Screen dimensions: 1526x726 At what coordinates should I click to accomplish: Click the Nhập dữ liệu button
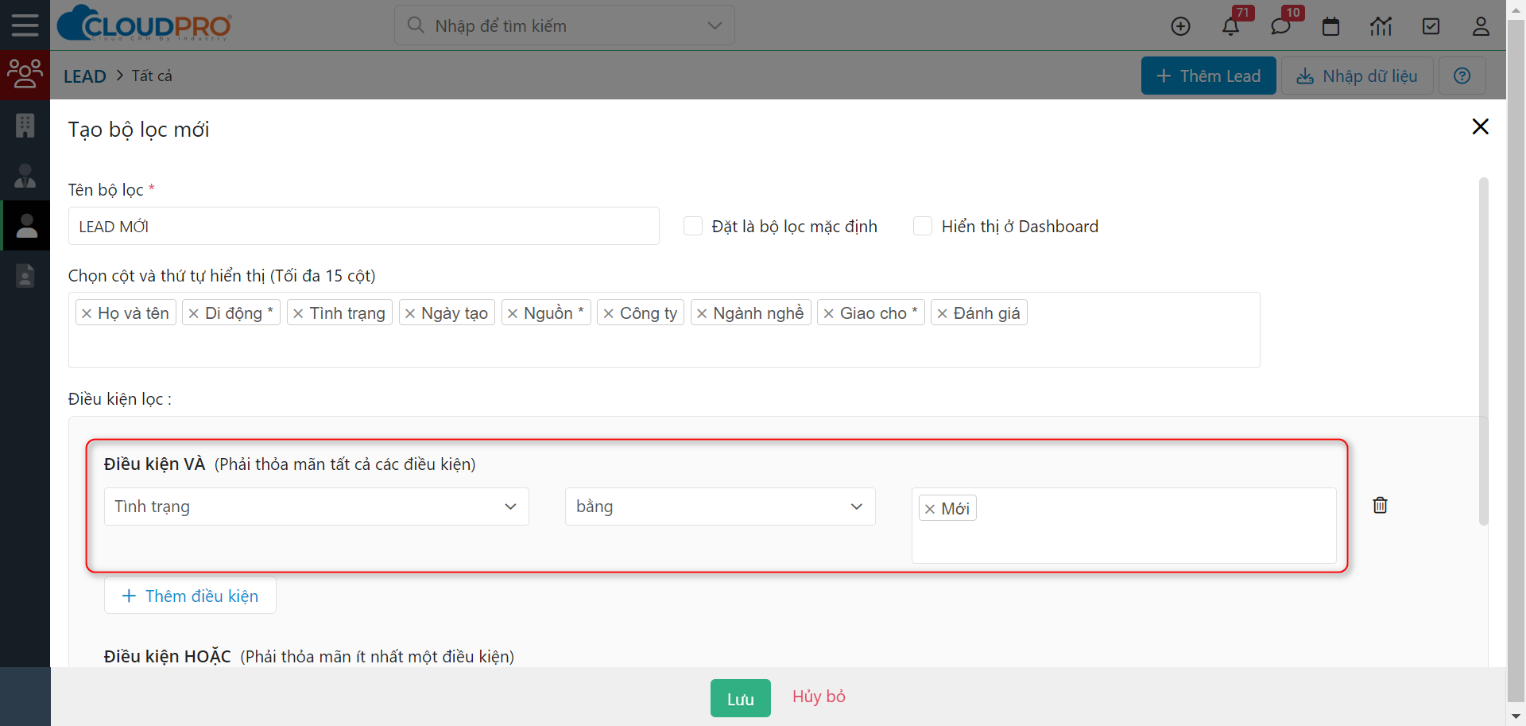pyautogui.click(x=1357, y=76)
